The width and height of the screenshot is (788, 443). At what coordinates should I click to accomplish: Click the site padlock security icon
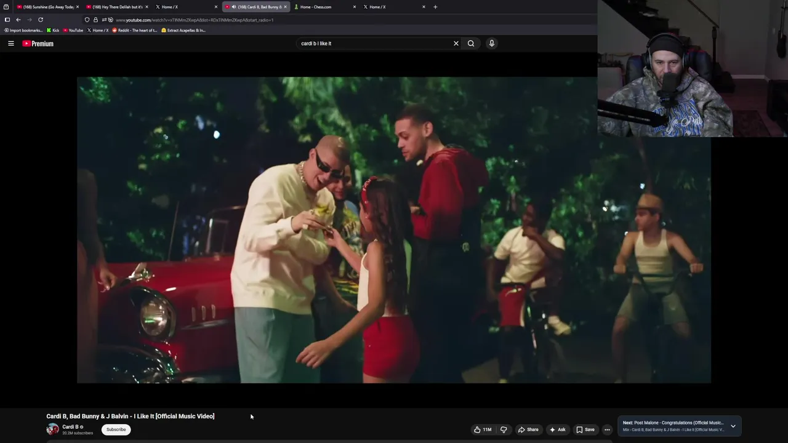(x=95, y=20)
